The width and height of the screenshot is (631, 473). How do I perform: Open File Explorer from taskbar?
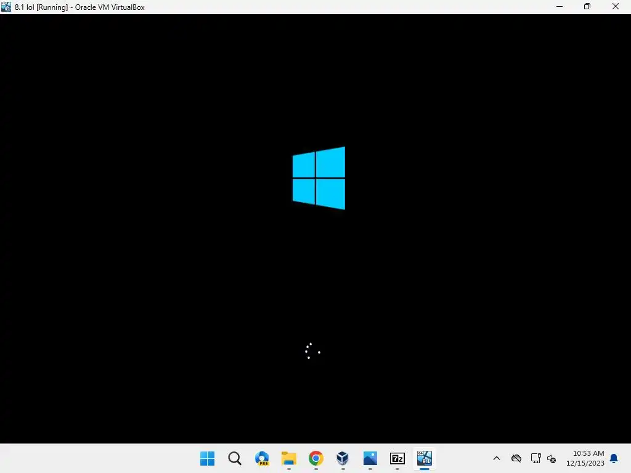288,458
